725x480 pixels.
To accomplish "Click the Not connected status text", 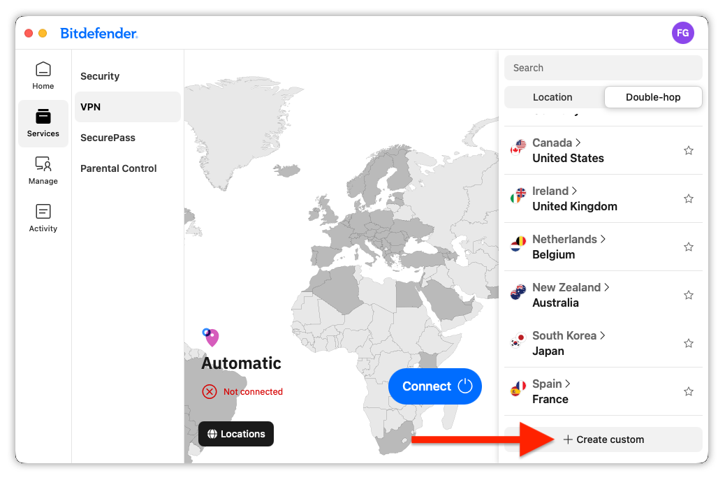I will coord(253,392).
